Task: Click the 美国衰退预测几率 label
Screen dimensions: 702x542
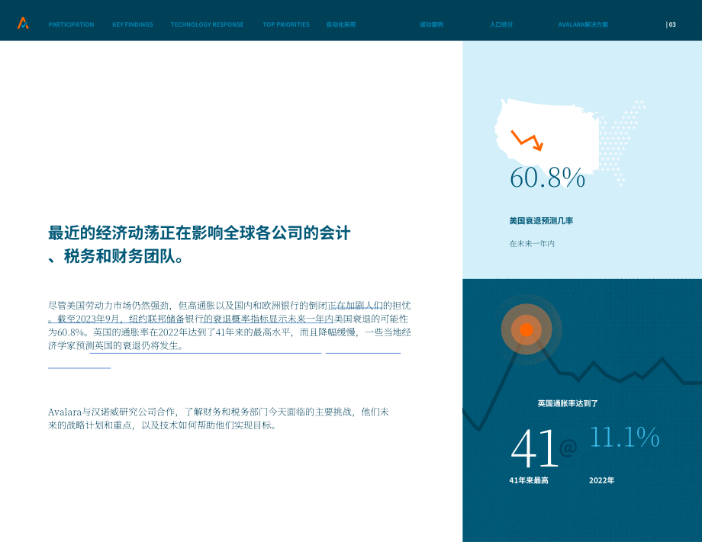Action: point(541,221)
